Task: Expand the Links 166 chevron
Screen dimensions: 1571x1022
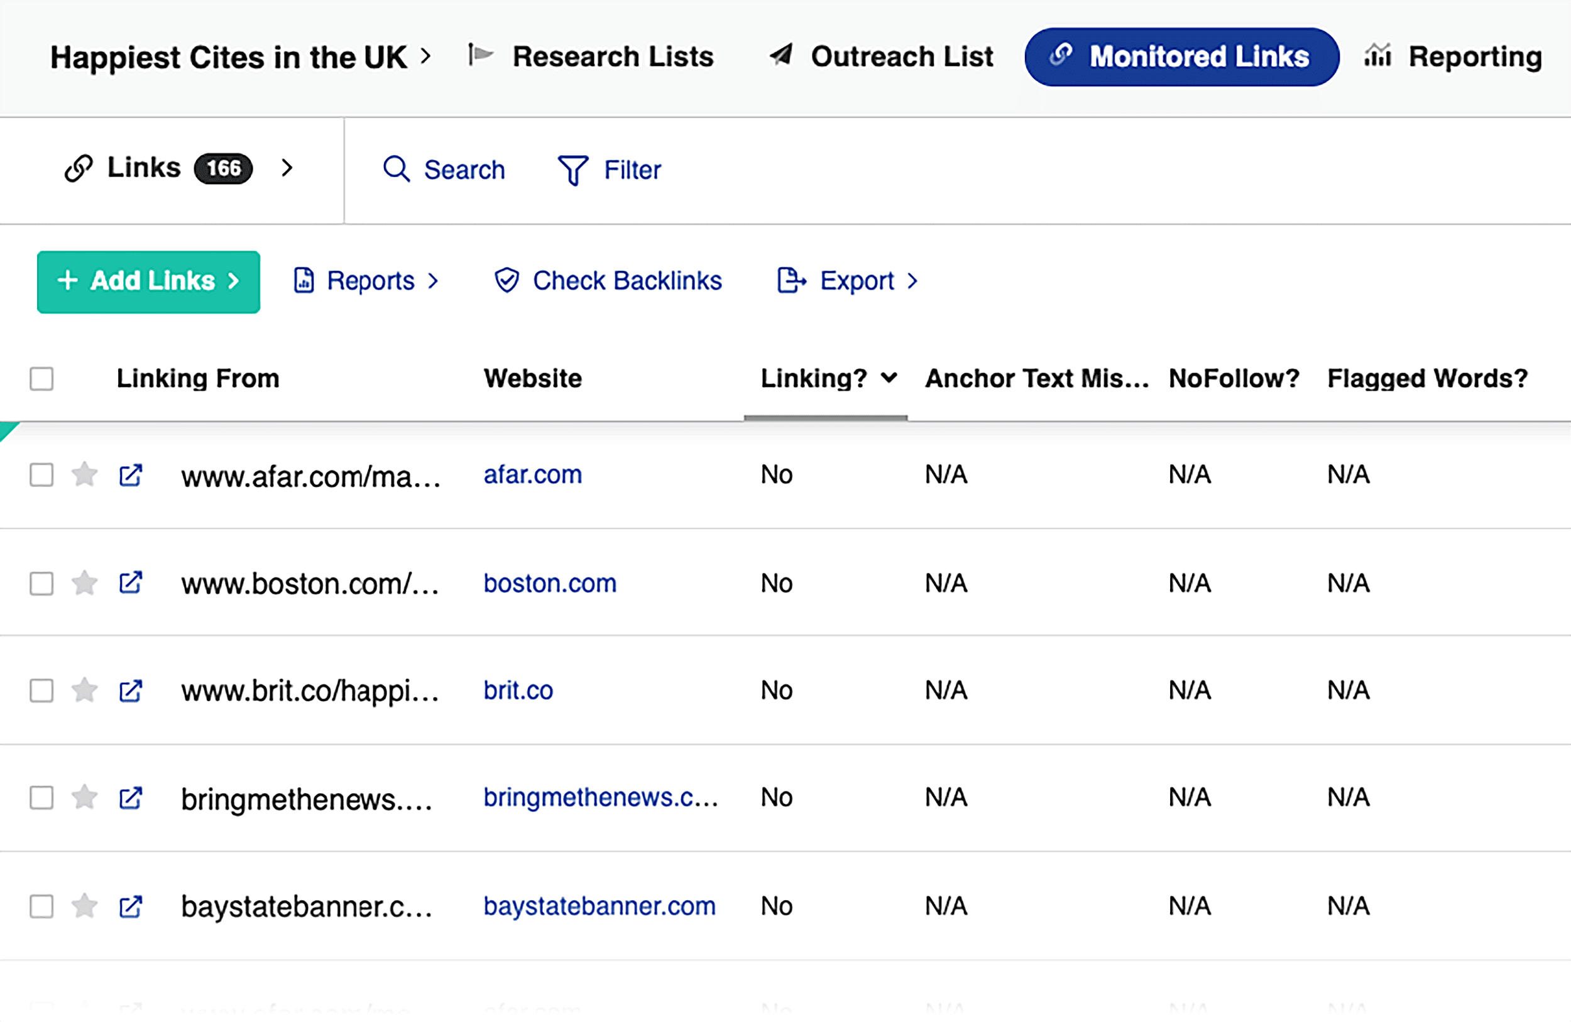Action: [288, 168]
